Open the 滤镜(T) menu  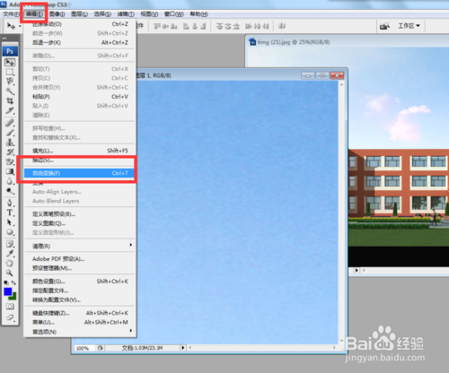pyautogui.click(x=126, y=14)
